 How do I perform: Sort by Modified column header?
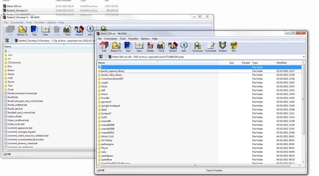coord(288,63)
